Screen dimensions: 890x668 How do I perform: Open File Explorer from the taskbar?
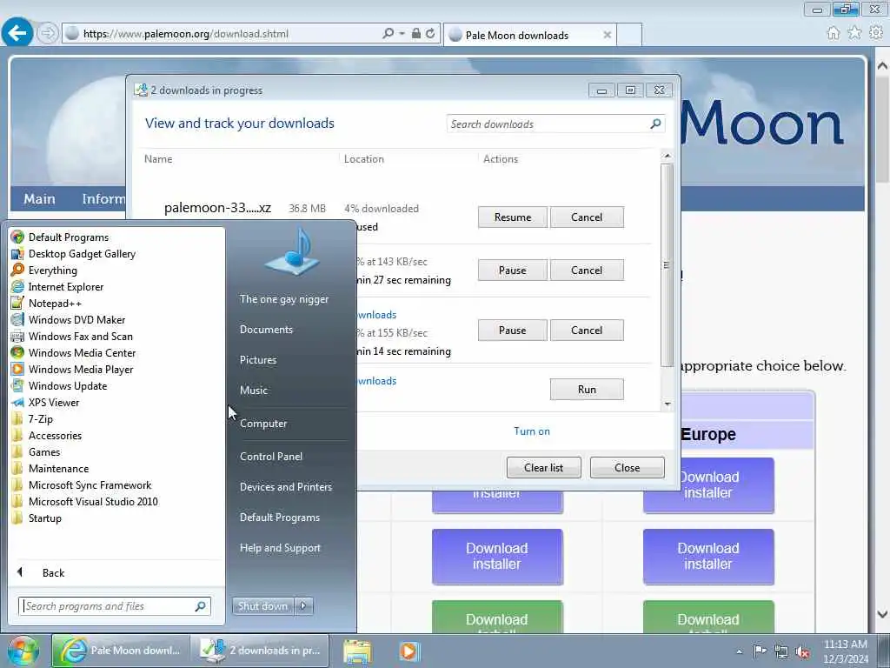(x=357, y=651)
